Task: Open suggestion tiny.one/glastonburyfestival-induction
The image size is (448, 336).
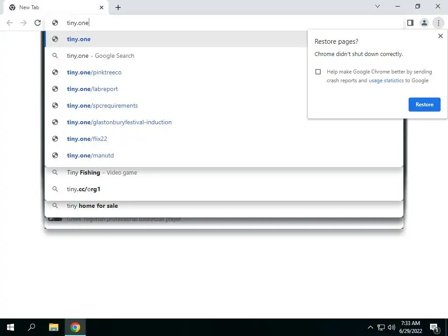Action: (x=224, y=122)
